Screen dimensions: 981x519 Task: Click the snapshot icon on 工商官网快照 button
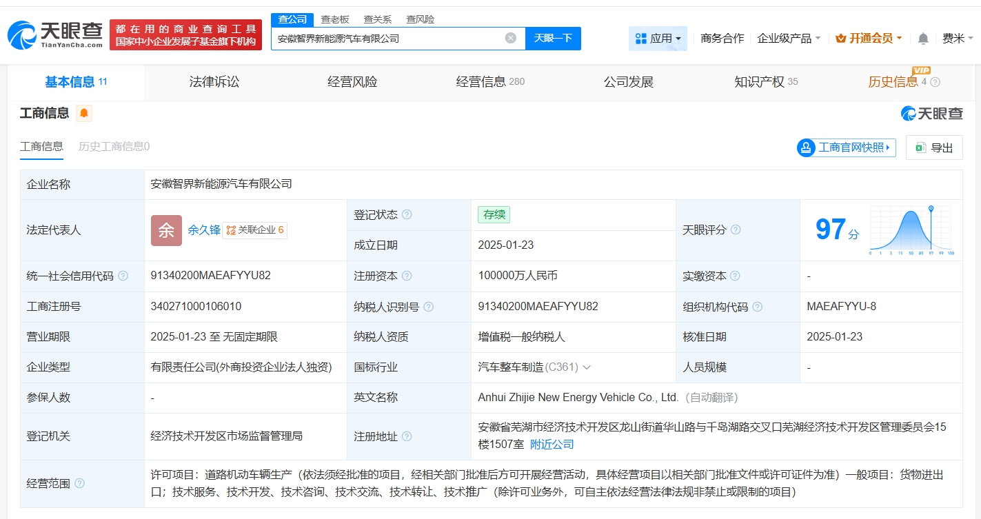pos(806,147)
